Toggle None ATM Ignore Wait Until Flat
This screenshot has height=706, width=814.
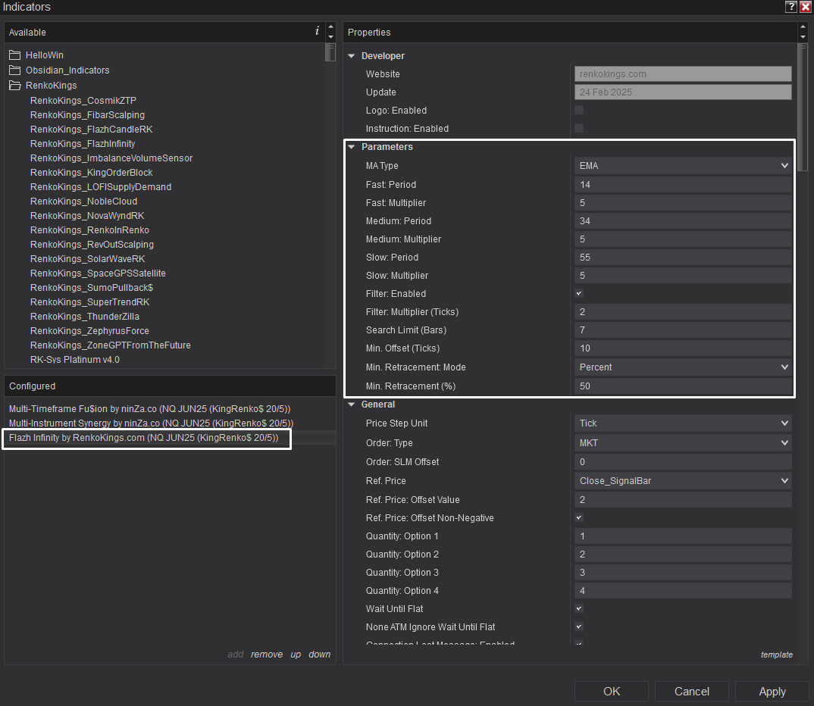pos(579,626)
